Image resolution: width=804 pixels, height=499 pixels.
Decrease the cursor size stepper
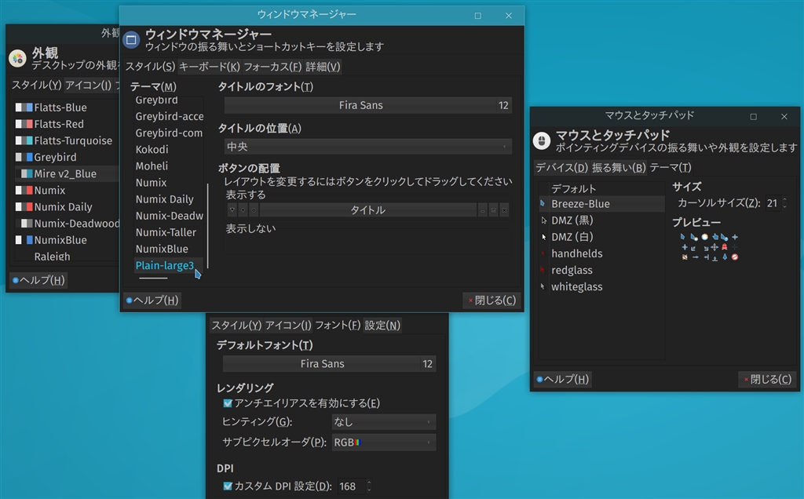784,206
